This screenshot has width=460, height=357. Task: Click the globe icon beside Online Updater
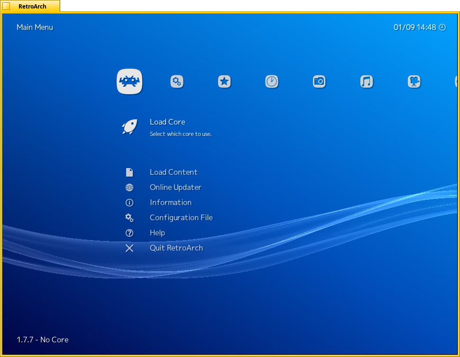click(129, 187)
